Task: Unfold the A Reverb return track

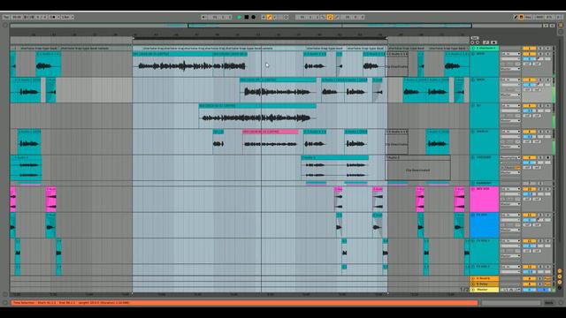Action: pyautogui.click(x=473, y=279)
